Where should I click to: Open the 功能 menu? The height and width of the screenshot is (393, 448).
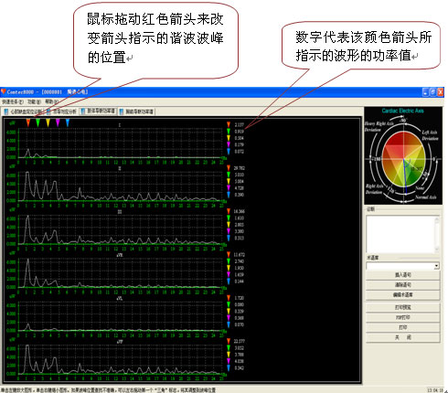tap(34, 101)
